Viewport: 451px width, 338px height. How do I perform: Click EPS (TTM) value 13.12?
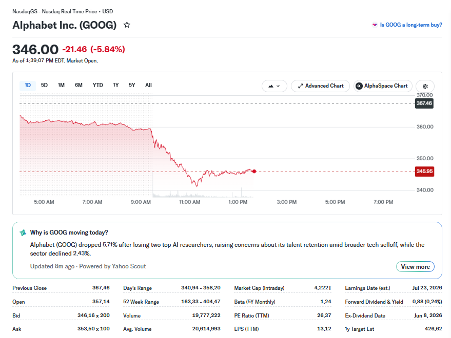pos(324,328)
